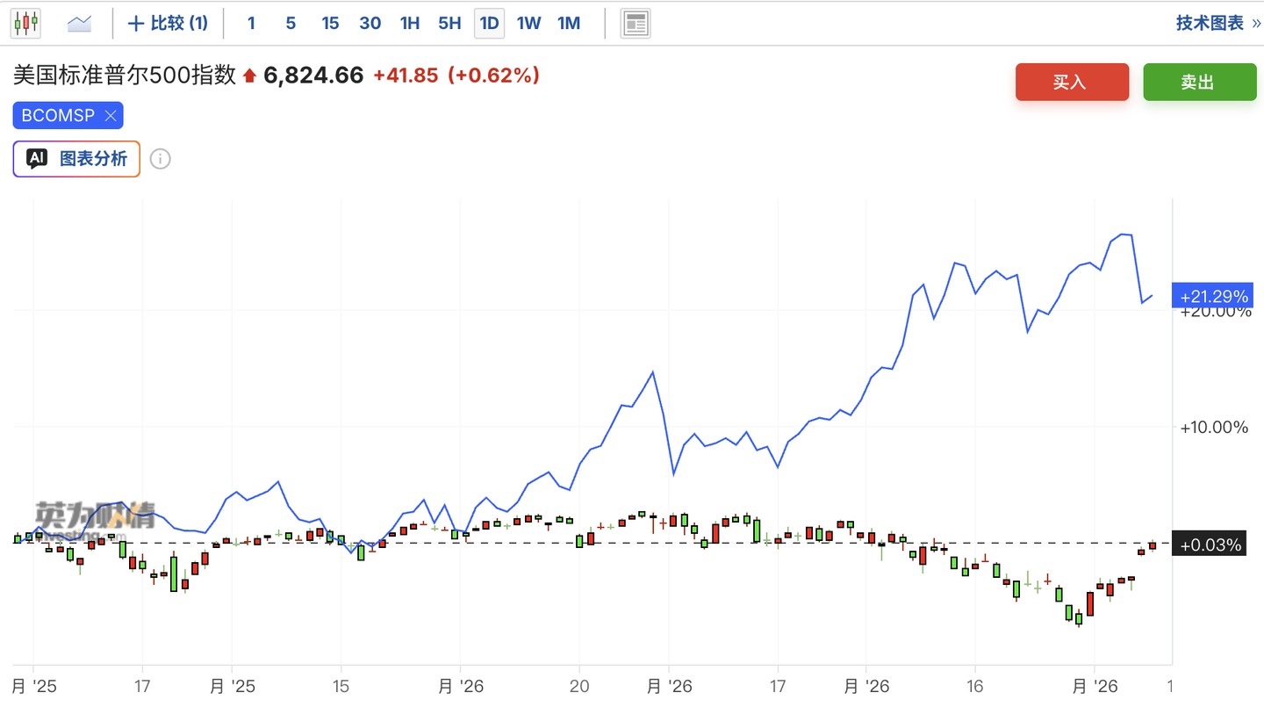
Task: Switch to the area chart style
Action: pos(80,23)
